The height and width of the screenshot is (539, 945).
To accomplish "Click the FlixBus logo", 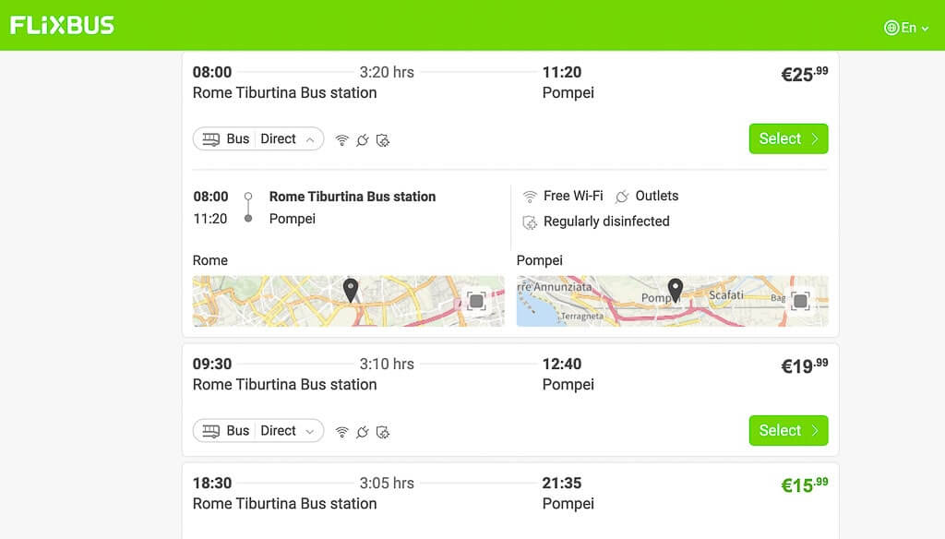I will point(62,25).
